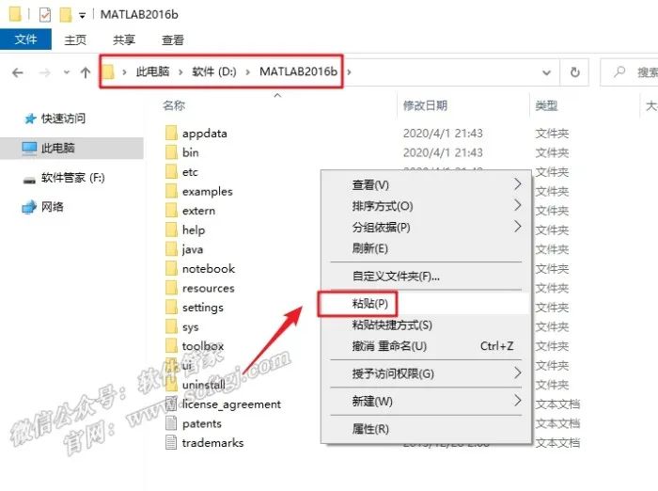Choose 撤消 重命名(U) in context menu
The width and height of the screenshot is (658, 491).
[426, 346]
